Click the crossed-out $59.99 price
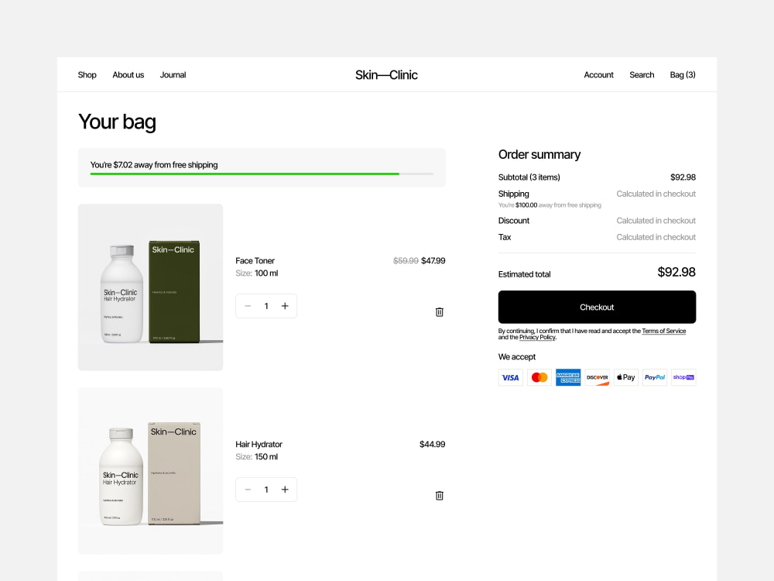This screenshot has height=581, width=774. click(x=406, y=260)
